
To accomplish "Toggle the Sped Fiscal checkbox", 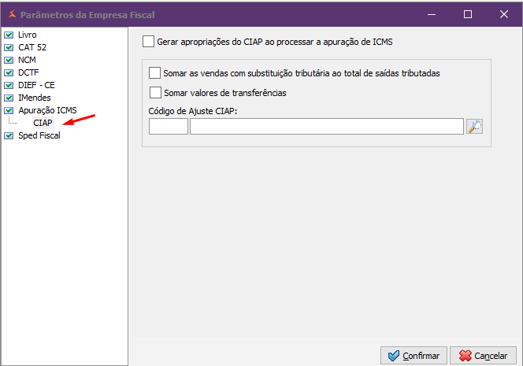I will [9, 135].
